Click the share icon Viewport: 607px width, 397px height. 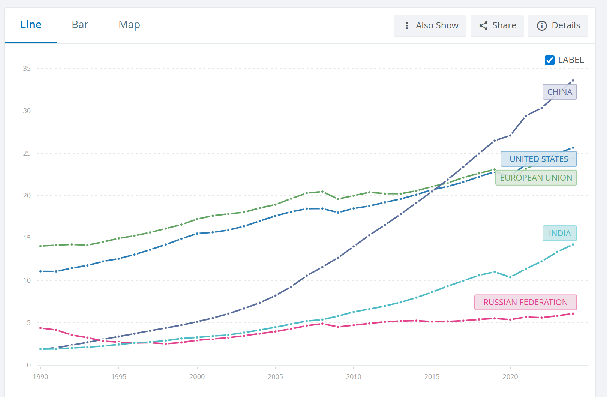[483, 25]
